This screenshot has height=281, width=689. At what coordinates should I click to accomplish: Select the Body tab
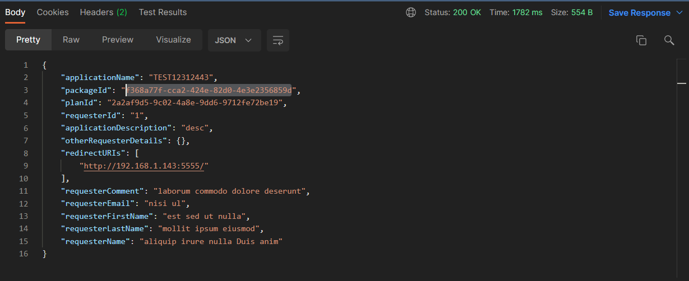pos(15,12)
